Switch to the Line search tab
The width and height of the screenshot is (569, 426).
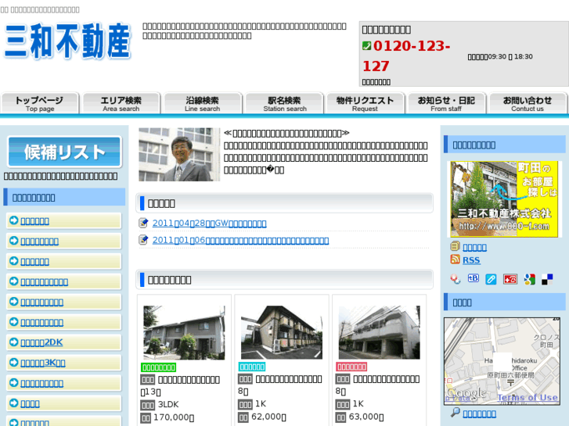203,103
